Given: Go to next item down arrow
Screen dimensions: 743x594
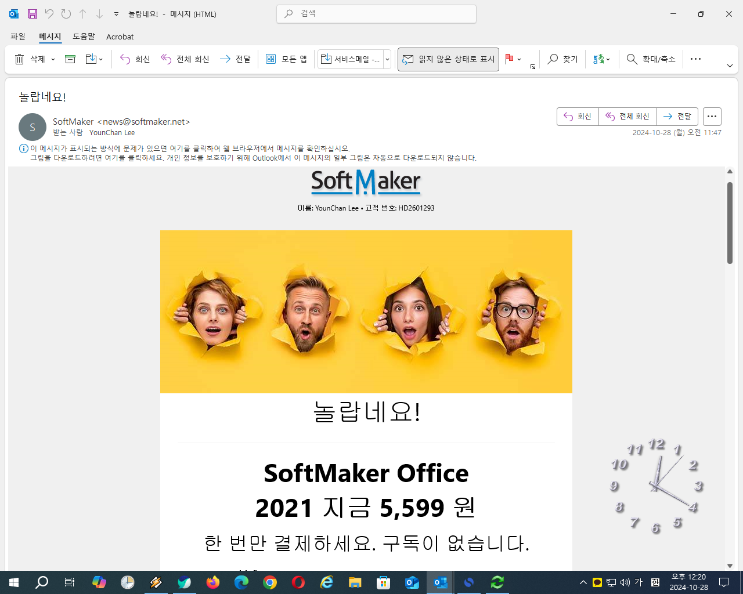Looking at the screenshot, I should coord(99,14).
